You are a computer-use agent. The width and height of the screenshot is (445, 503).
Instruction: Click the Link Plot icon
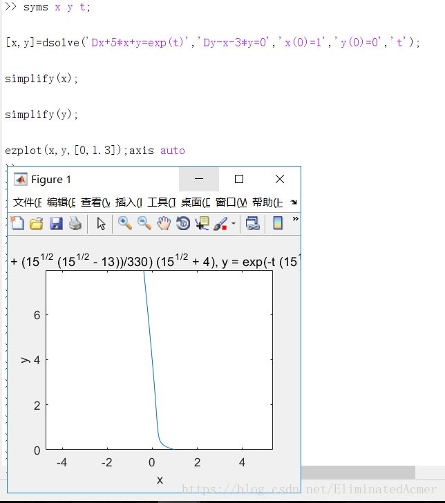tap(253, 223)
